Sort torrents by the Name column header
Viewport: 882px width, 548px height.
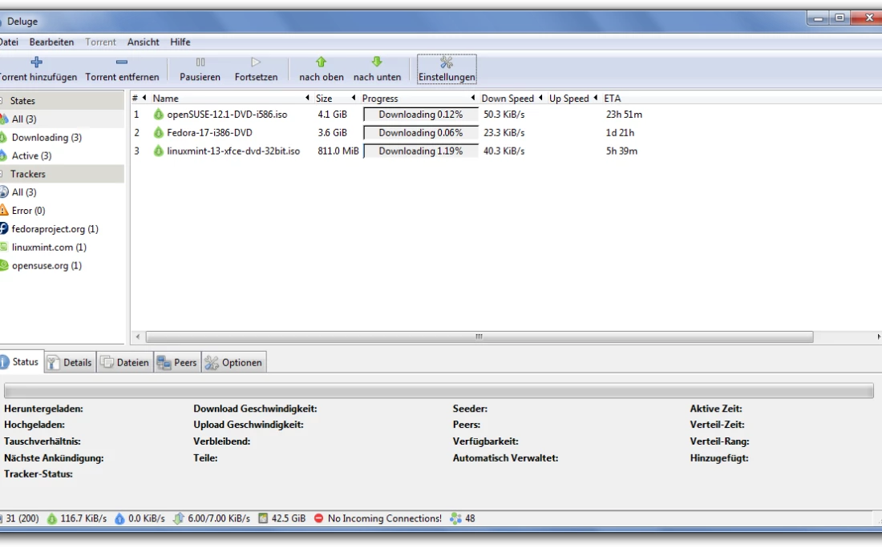pyautogui.click(x=166, y=99)
